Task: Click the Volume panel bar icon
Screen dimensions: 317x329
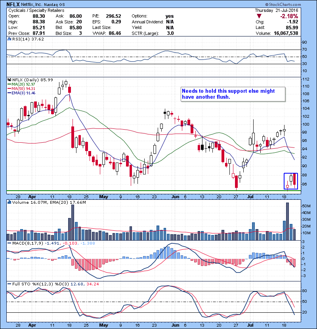Action: pos(9,202)
